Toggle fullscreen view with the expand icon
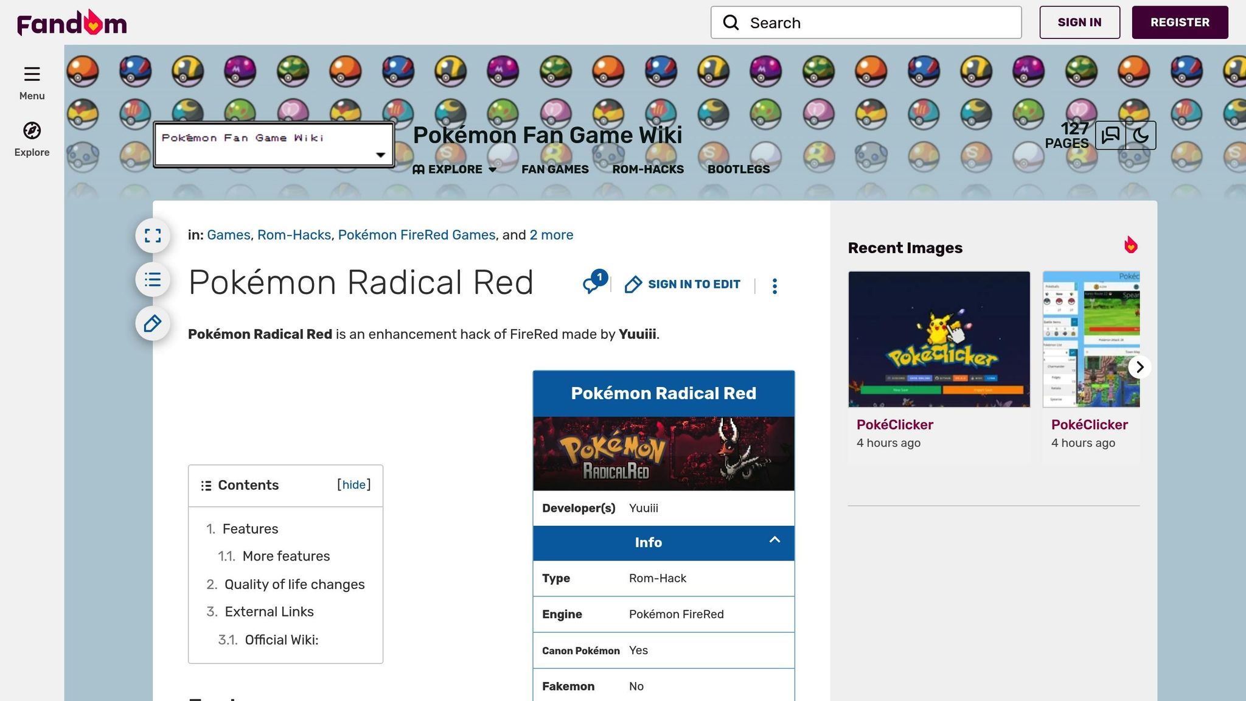 tap(152, 235)
